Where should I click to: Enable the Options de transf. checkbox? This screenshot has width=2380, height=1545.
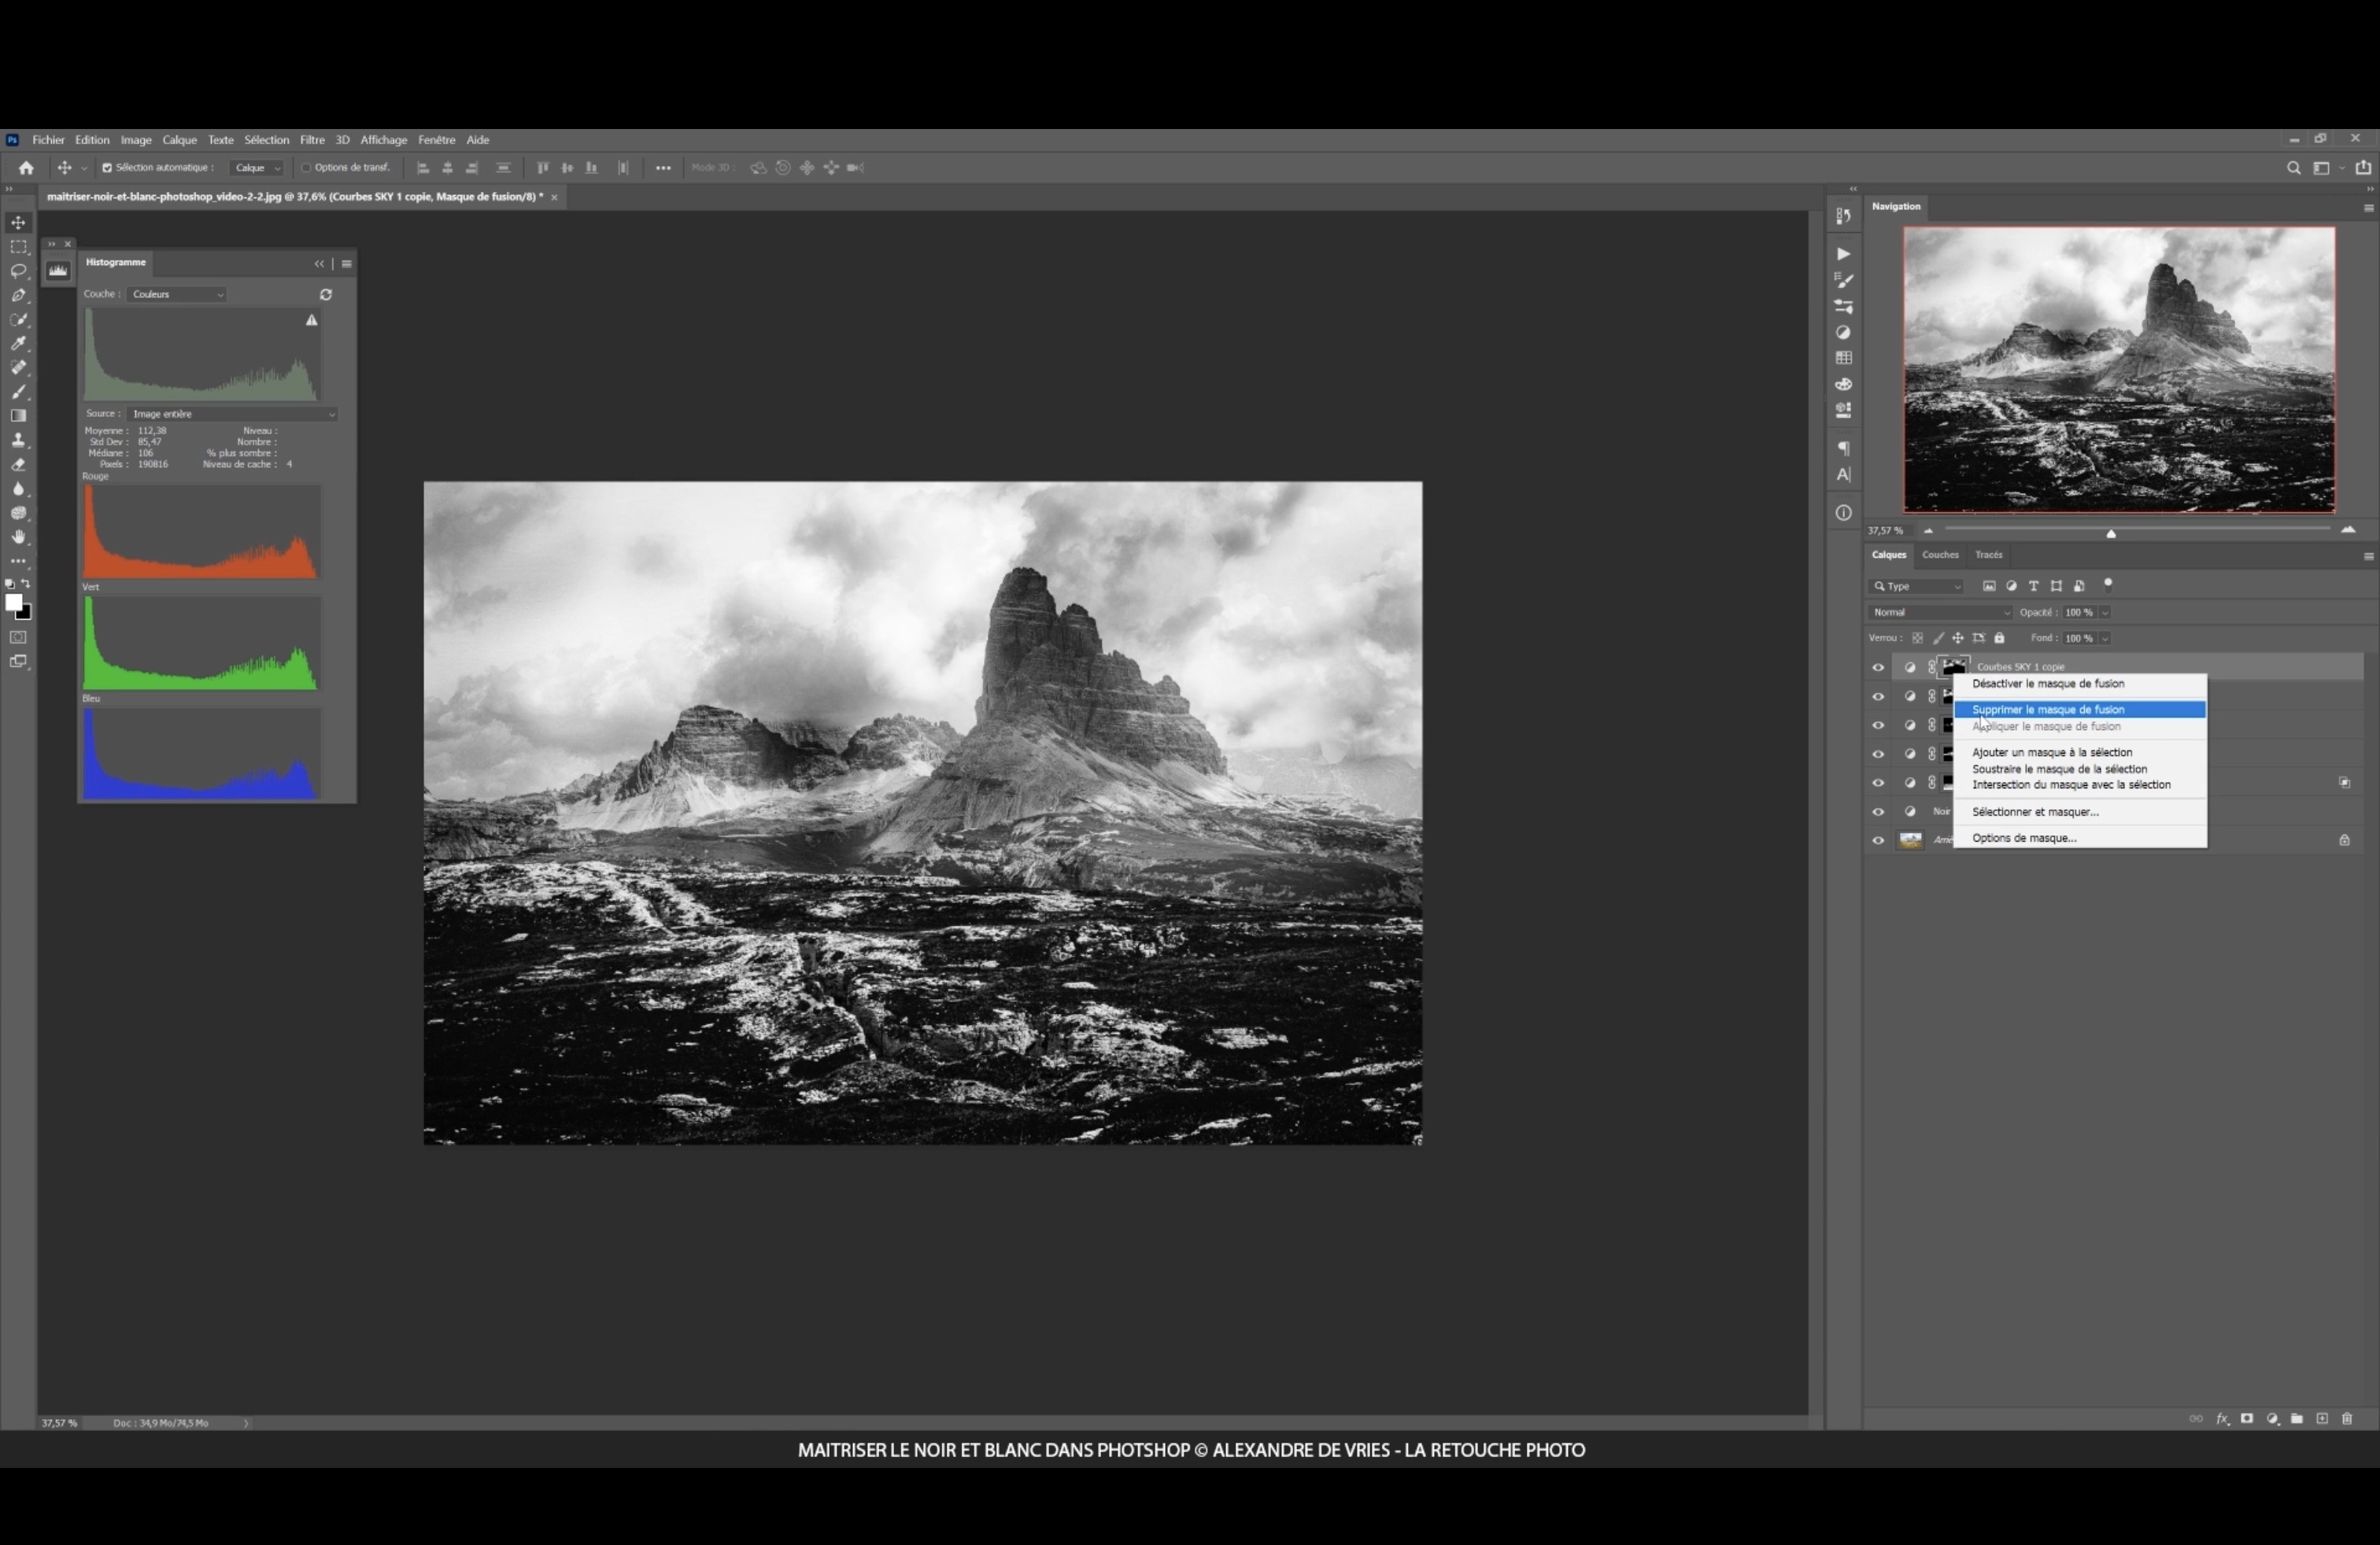(x=306, y=168)
